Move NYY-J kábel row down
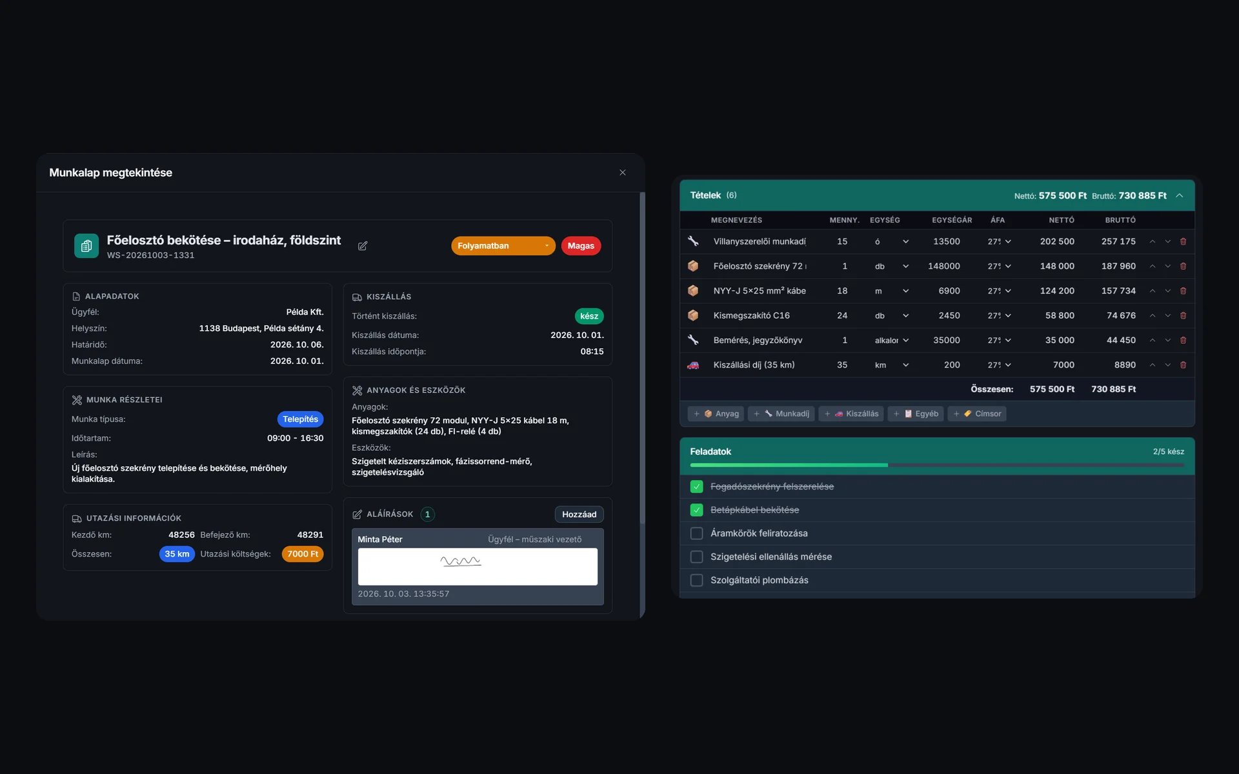Screen dimensions: 1239x774 coord(1167,291)
